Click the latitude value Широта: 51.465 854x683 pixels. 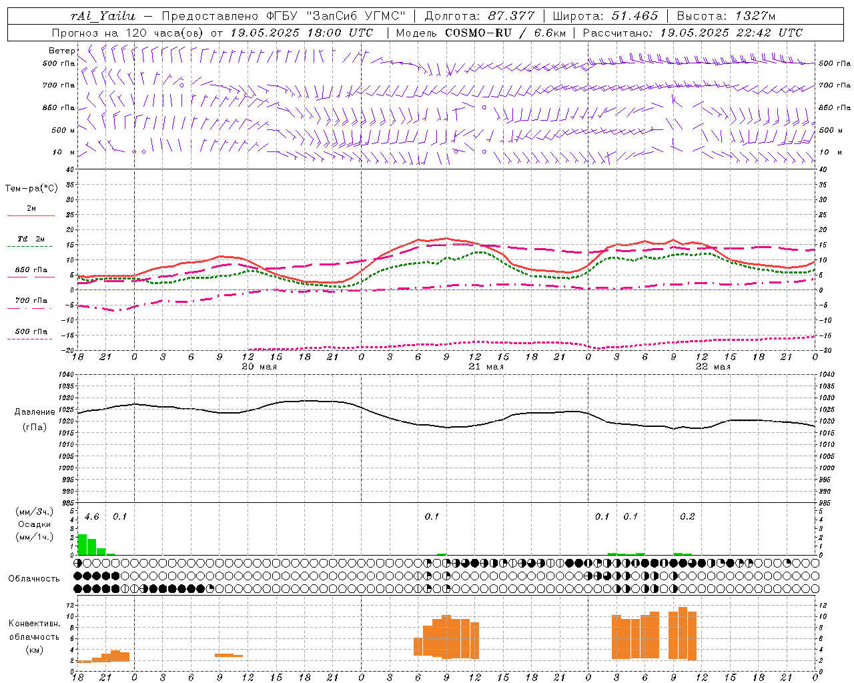(x=605, y=16)
